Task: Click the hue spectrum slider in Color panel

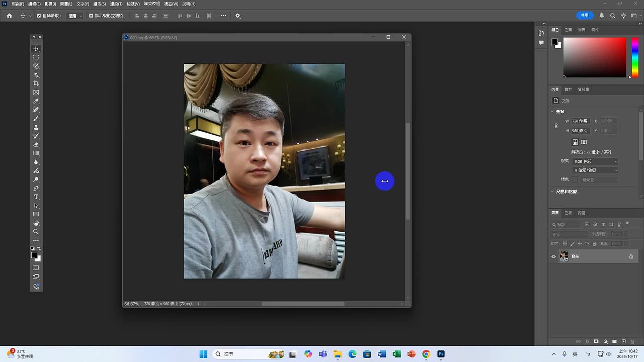Action: pos(635,57)
